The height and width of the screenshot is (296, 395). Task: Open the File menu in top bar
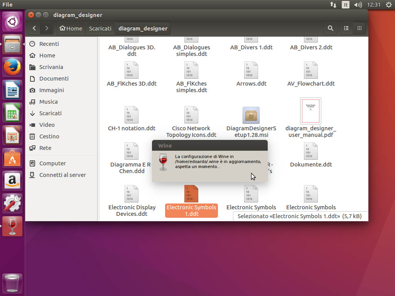pyautogui.click(x=7, y=5)
